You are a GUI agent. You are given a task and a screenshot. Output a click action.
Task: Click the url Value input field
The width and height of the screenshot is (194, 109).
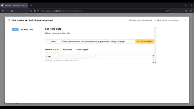click(x=120, y=57)
